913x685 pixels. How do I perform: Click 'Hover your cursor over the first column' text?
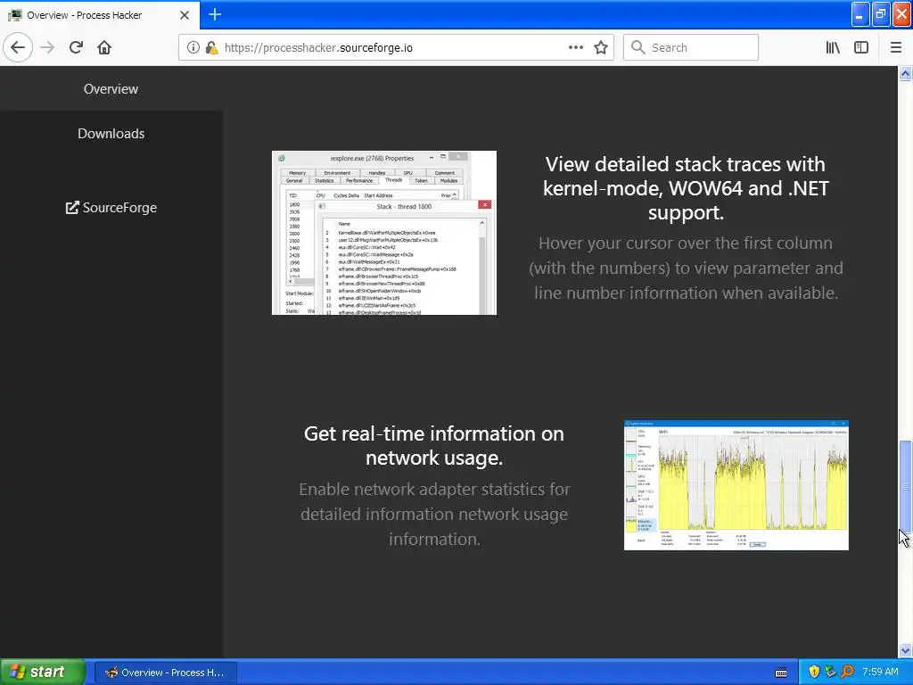coord(686,268)
